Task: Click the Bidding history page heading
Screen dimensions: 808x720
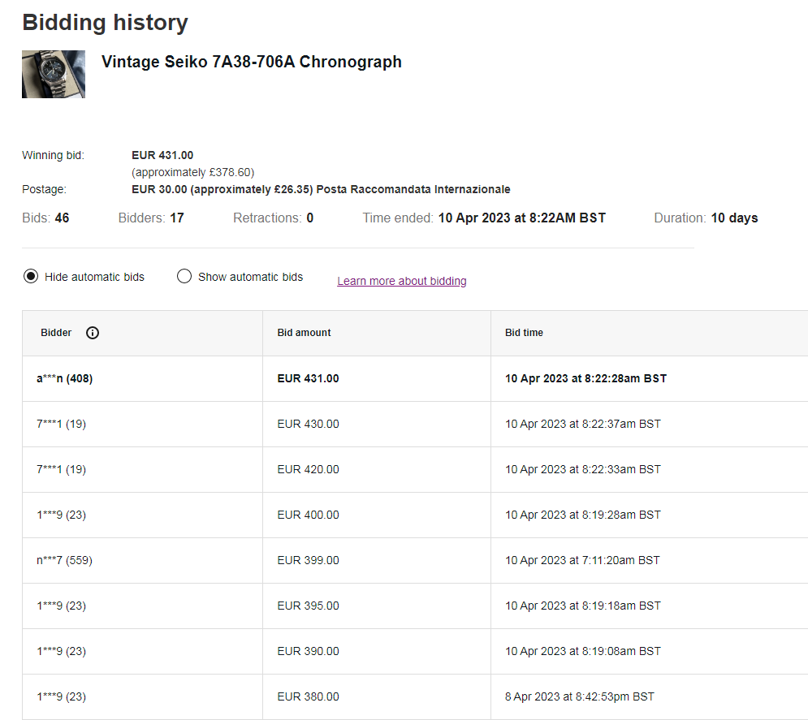Action: click(105, 23)
